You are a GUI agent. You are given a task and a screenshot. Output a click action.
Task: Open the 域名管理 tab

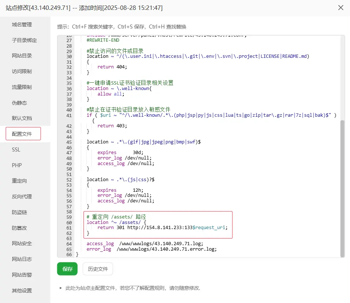pyautogui.click(x=22, y=25)
